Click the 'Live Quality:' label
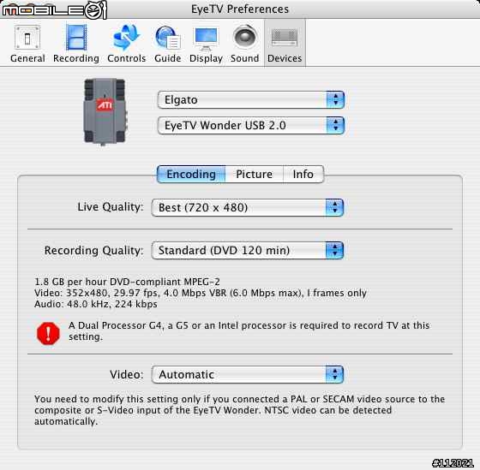This screenshot has height=470, width=480. (111, 207)
